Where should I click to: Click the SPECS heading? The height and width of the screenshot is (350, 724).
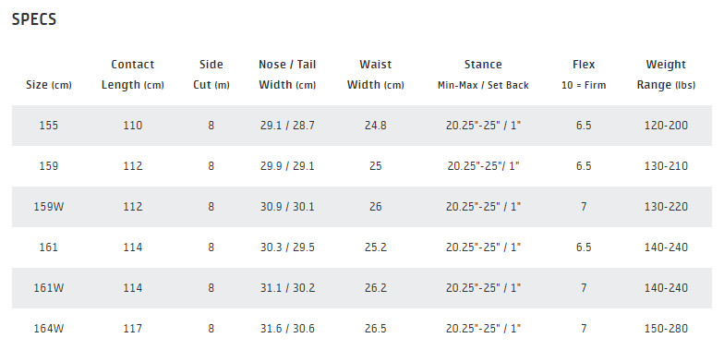tap(33, 19)
